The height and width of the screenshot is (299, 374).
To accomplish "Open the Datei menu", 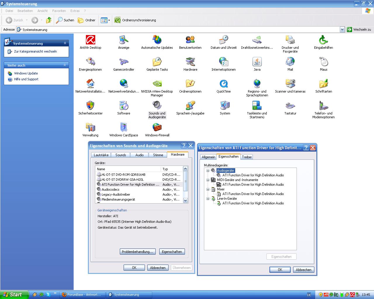I will coord(9,11).
